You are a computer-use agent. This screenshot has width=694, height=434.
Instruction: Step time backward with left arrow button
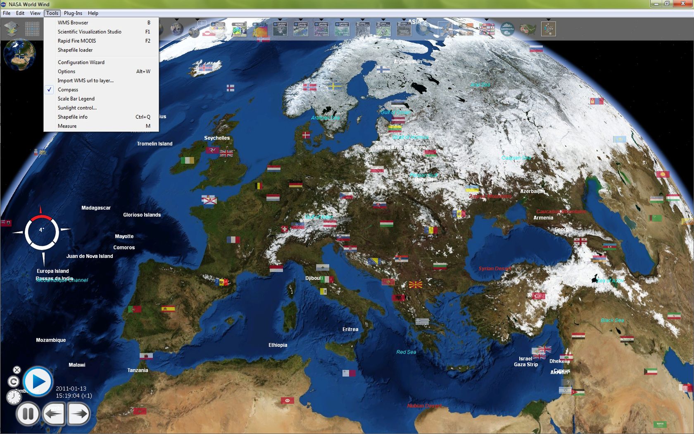(54, 413)
